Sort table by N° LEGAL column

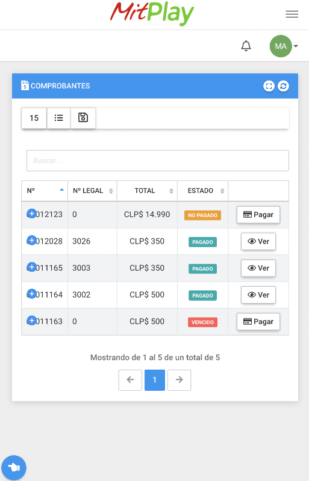[x=92, y=191]
